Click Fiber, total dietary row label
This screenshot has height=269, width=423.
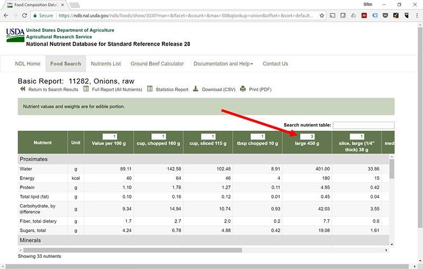(38, 221)
